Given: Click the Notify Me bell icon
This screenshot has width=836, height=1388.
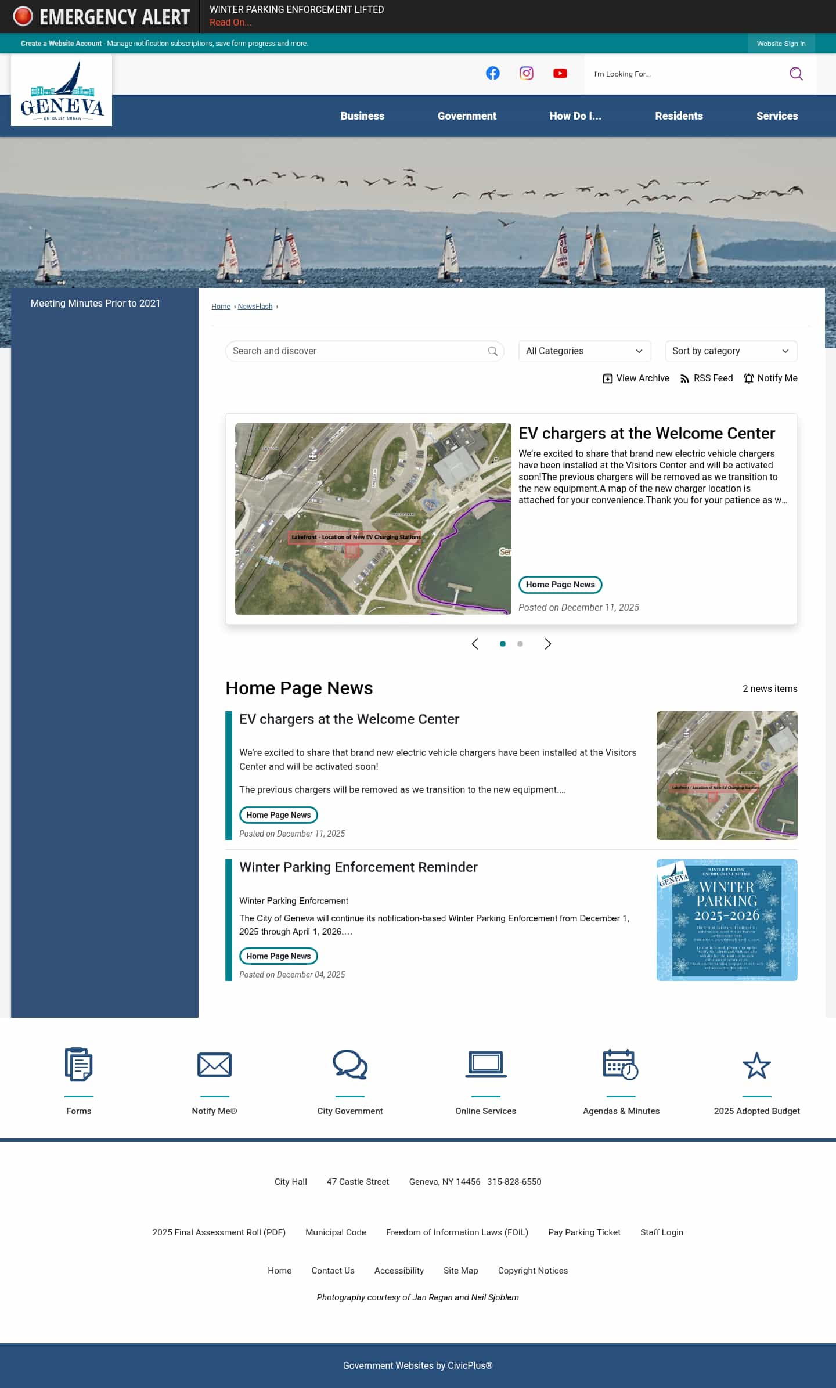Looking at the screenshot, I should 749,378.
